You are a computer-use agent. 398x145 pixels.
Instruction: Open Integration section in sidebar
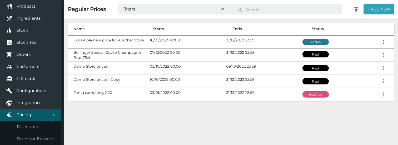tap(28, 103)
